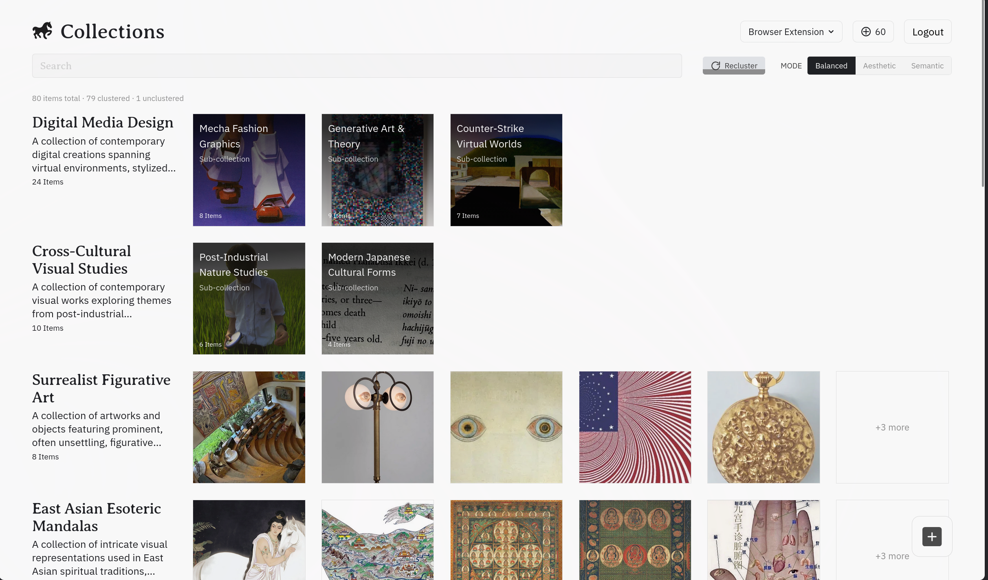Open Generative Art & Theory sub-collection
Screen dimensions: 988x580
click(377, 170)
